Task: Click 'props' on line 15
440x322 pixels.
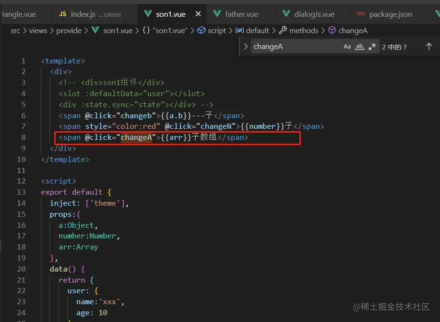Action: coord(60,214)
